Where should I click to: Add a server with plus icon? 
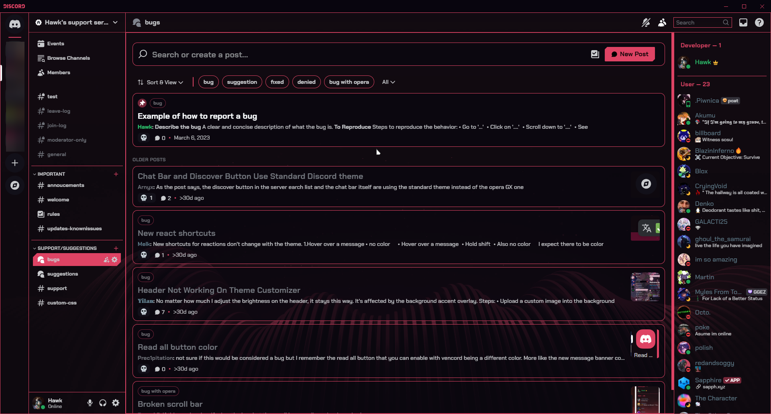point(15,163)
